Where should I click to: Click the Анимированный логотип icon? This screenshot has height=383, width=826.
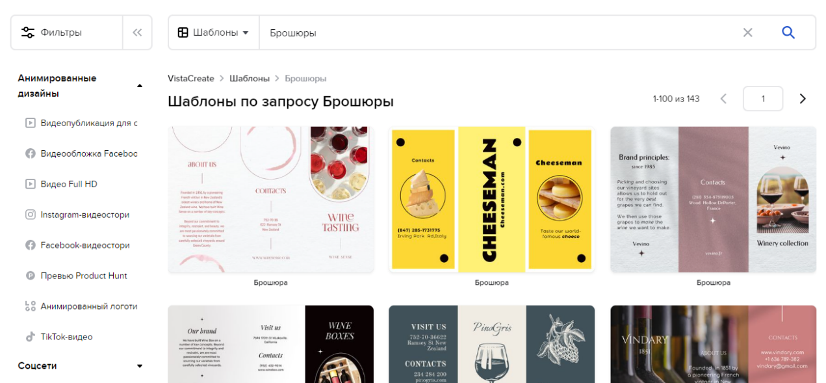click(x=30, y=306)
